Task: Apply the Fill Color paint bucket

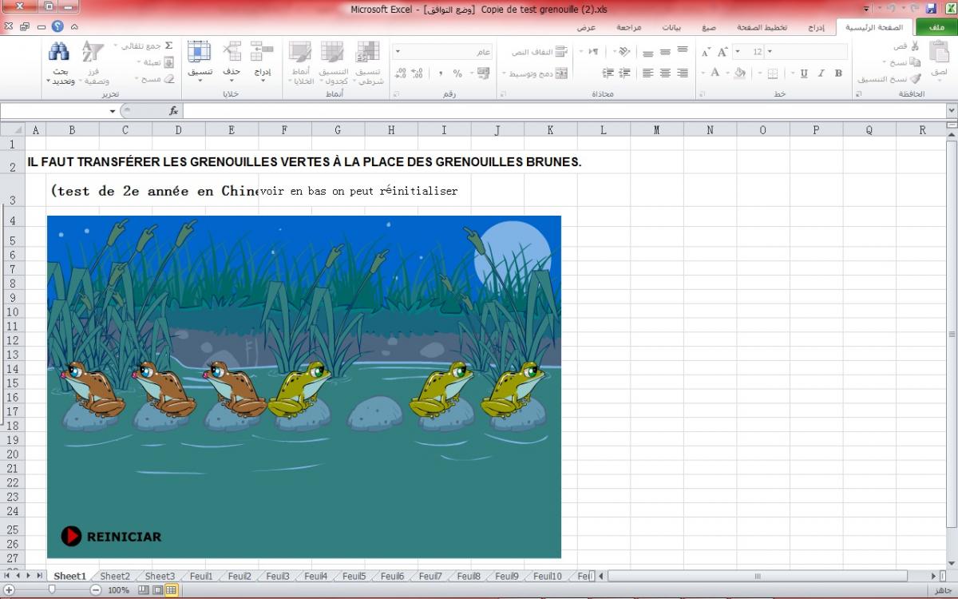Action: (x=740, y=73)
